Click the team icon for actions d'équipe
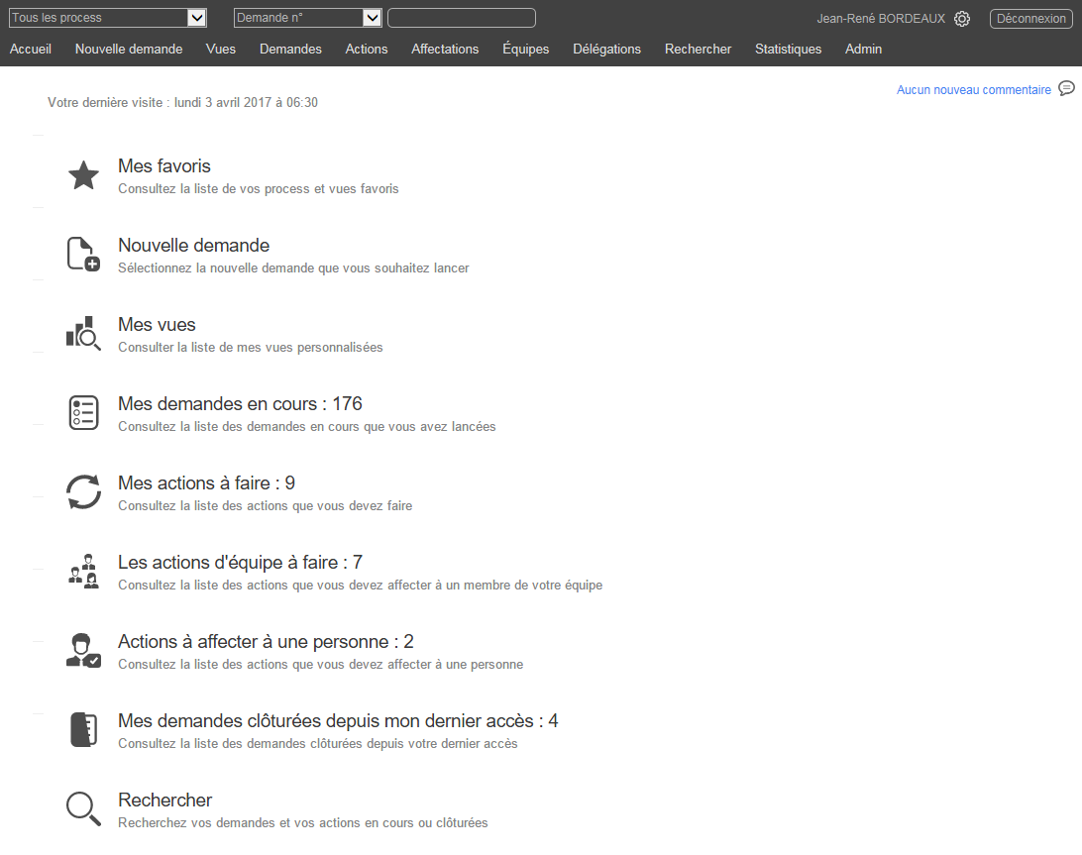This screenshot has height=855, width=1082. [83, 572]
